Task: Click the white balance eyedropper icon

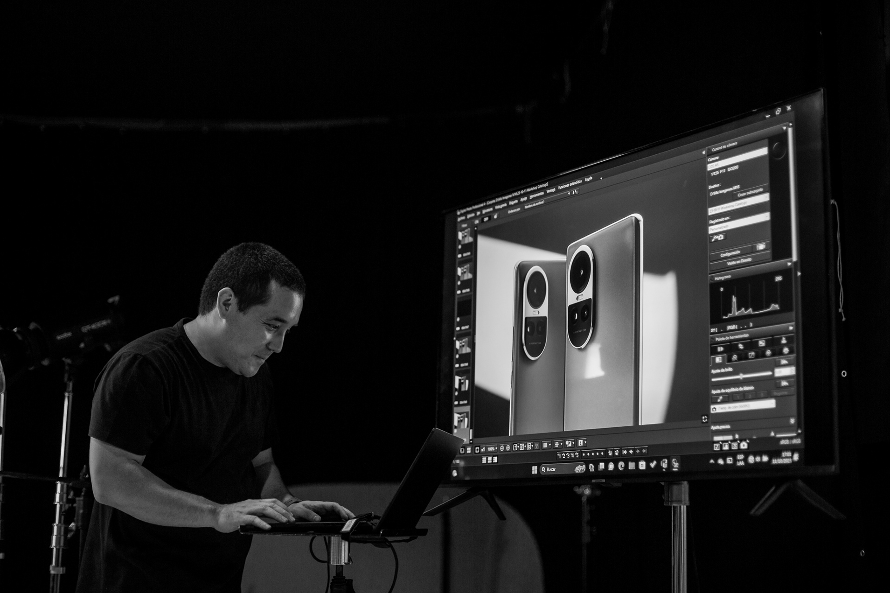Action: coord(720,399)
